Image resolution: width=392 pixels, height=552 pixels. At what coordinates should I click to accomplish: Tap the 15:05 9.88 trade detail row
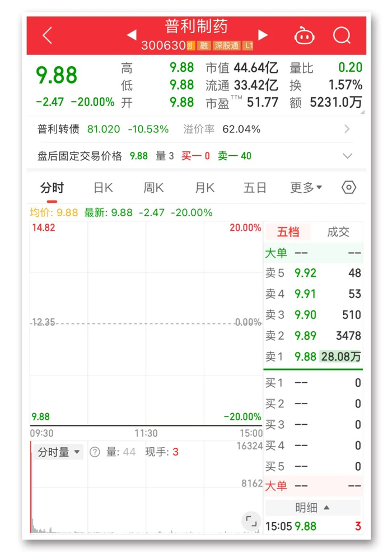(x=313, y=526)
